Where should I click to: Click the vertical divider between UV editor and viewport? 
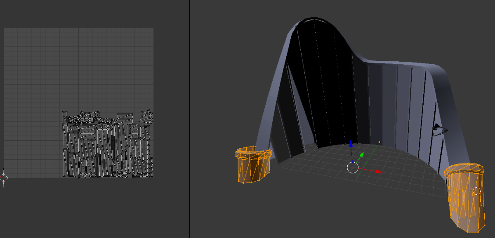[189, 119]
